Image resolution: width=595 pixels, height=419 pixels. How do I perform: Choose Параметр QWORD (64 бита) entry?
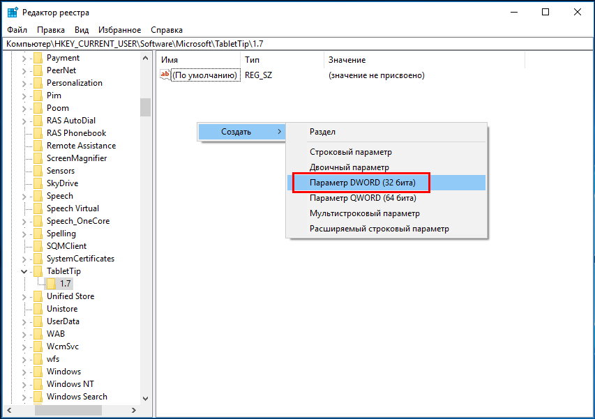pos(386,198)
